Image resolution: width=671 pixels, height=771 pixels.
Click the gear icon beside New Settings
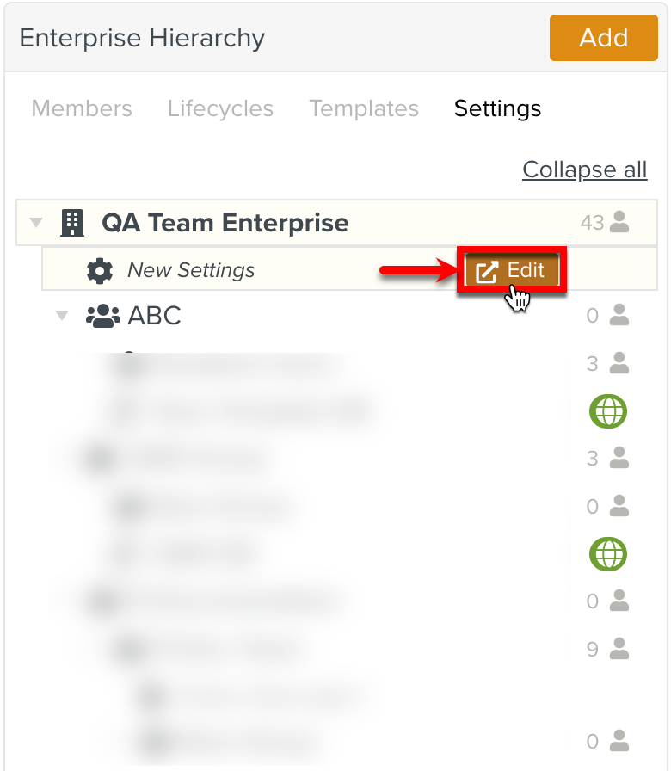(x=100, y=270)
